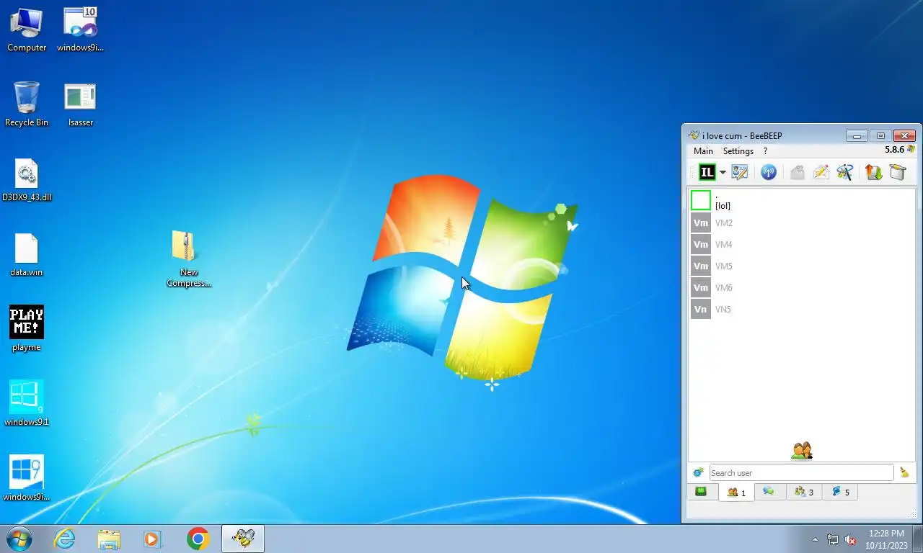Select the data.win file icon
The image size is (923, 553).
click(x=27, y=255)
